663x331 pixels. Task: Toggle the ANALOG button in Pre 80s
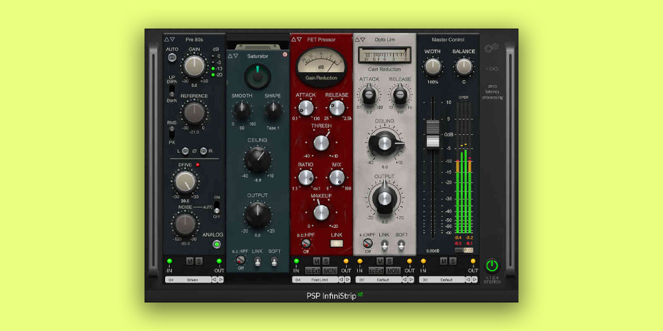pos(215,245)
